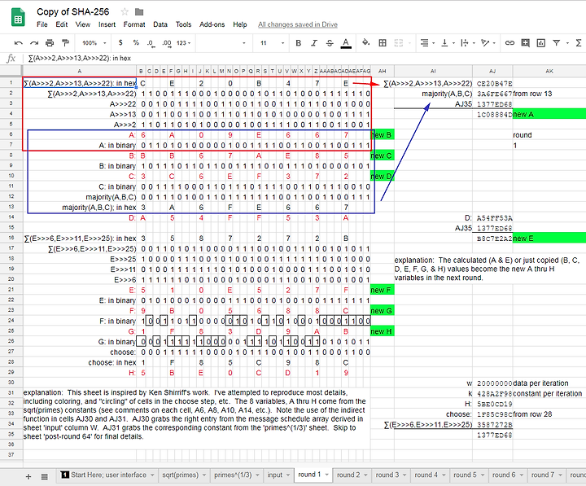The image size is (586, 486).
Task: Click the document title Copy of SHA-256
Action: 73,12
